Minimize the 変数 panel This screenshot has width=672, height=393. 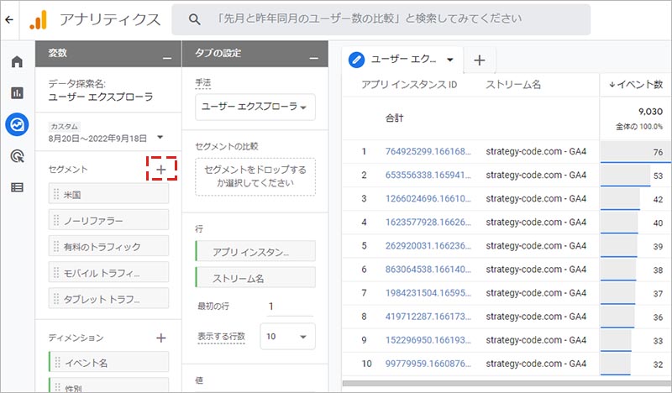pos(167,55)
